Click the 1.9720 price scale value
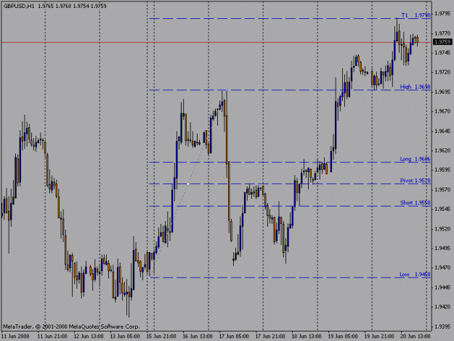454x341 pixels. 442,72
